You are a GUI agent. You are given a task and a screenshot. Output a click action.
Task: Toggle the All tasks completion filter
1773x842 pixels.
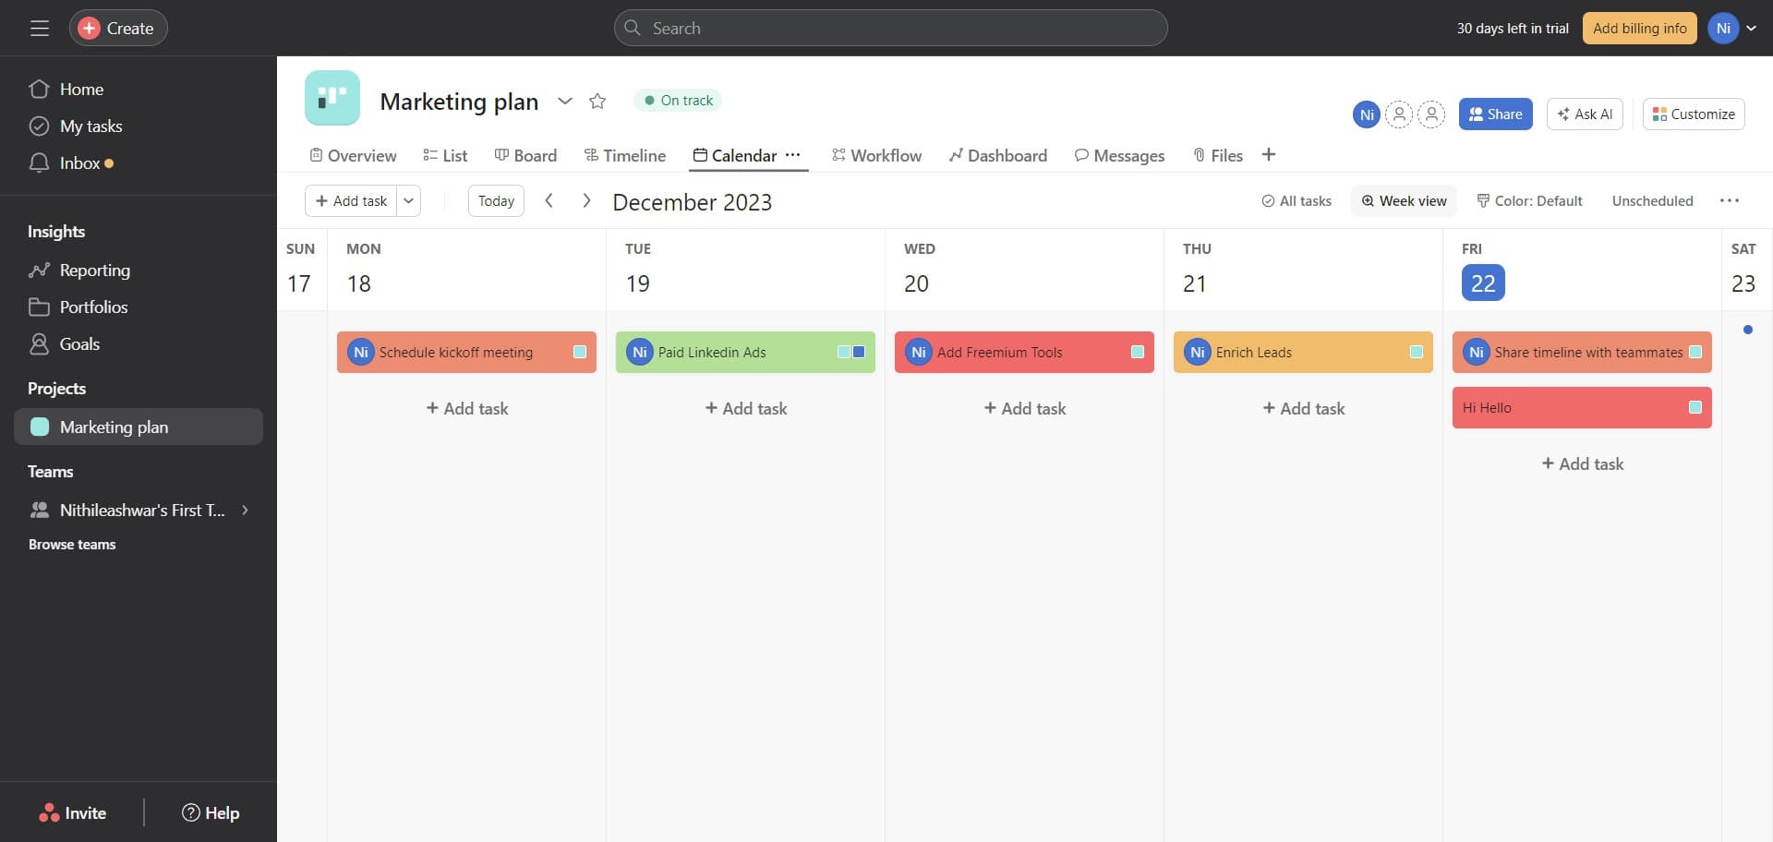click(x=1297, y=200)
